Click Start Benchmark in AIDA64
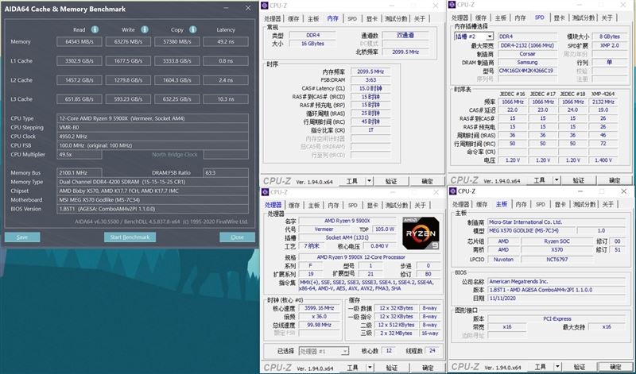636x374 pixels. [130, 237]
